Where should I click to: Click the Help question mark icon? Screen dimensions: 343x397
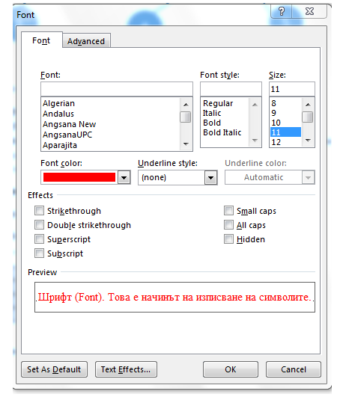coord(282,12)
